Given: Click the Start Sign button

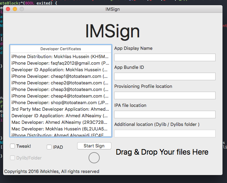Looking at the screenshot, I should 94,146.
